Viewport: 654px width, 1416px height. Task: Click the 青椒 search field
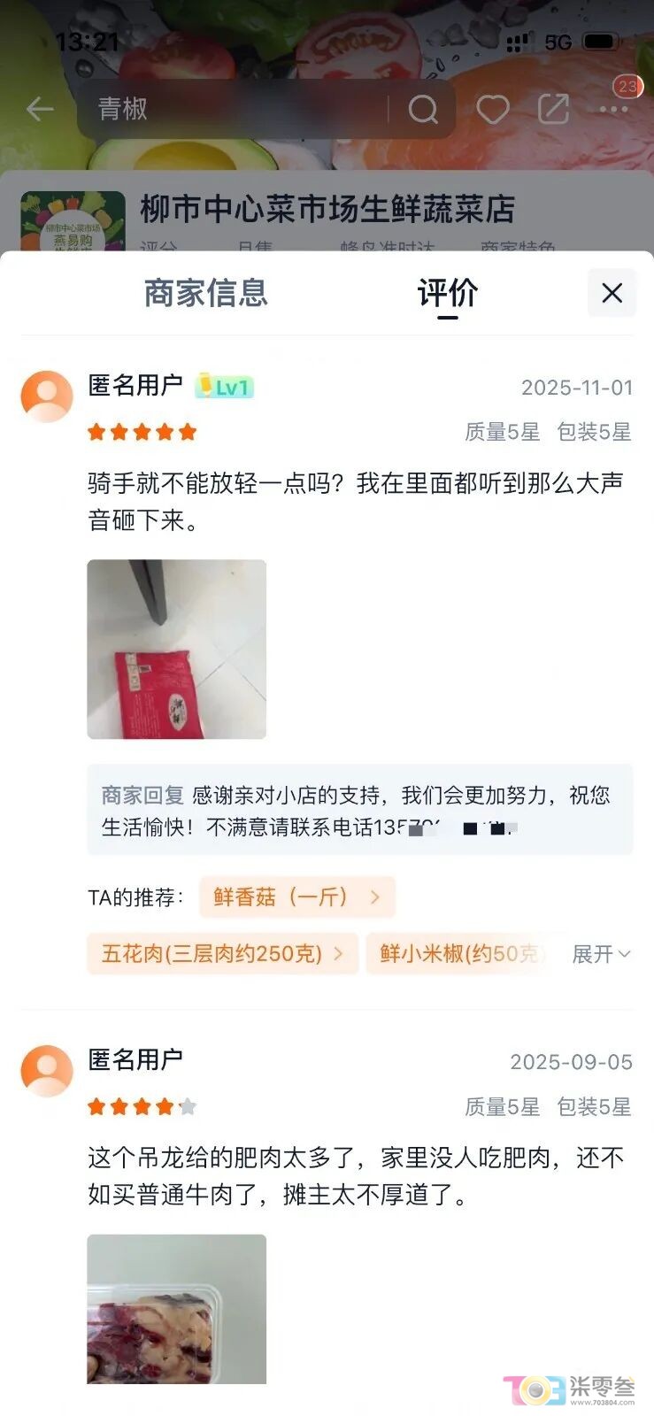click(239, 110)
